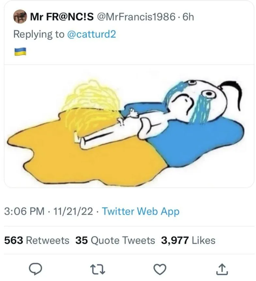Click the @MrFrancis1986 handle

[135, 18]
